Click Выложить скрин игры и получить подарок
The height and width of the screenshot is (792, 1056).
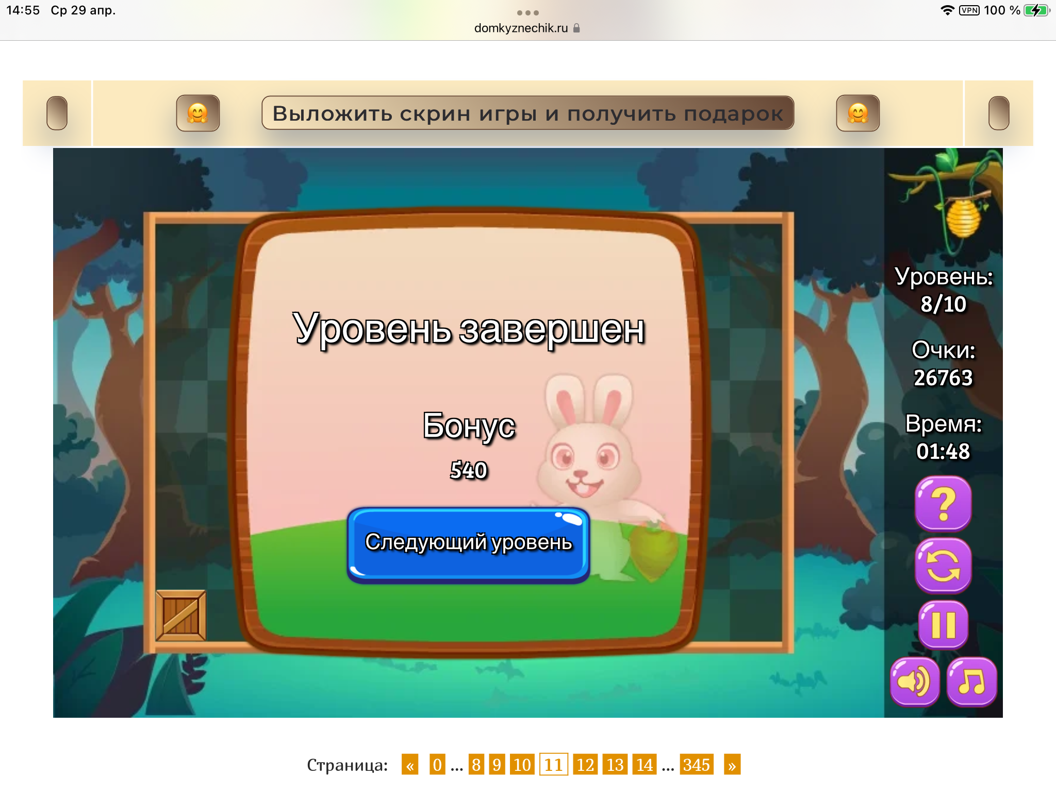[527, 113]
